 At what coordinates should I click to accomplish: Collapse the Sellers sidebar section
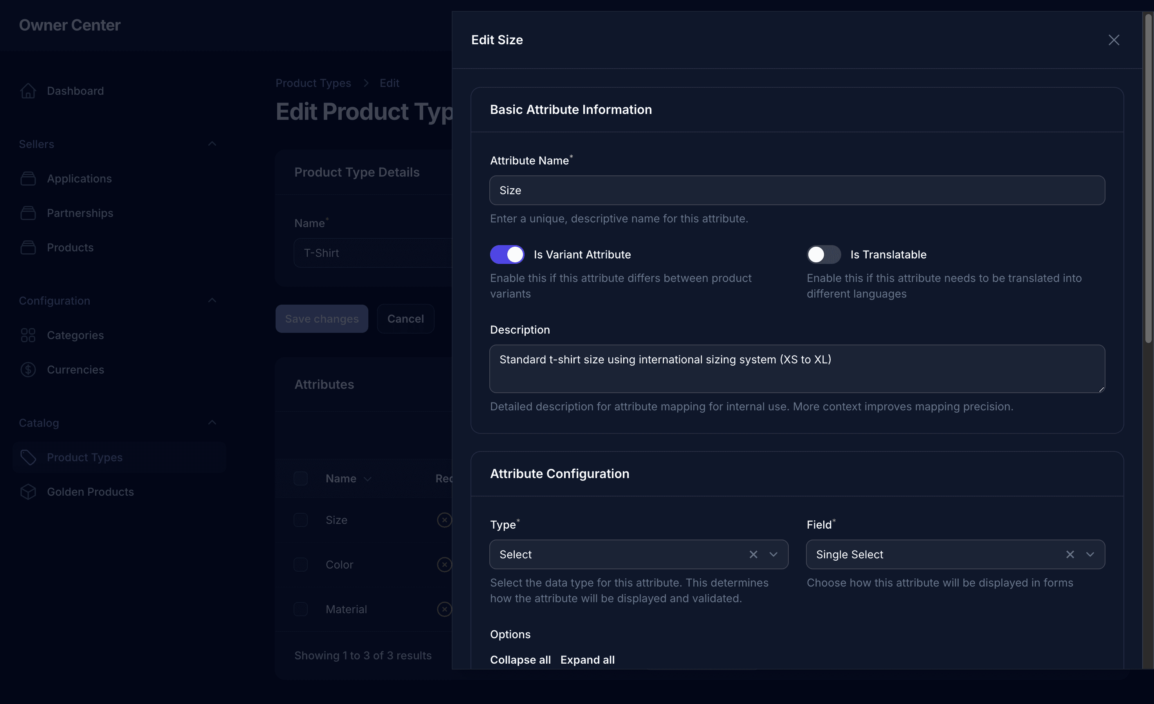212,144
